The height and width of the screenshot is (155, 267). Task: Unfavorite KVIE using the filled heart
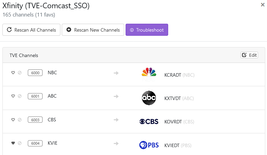point(13,143)
